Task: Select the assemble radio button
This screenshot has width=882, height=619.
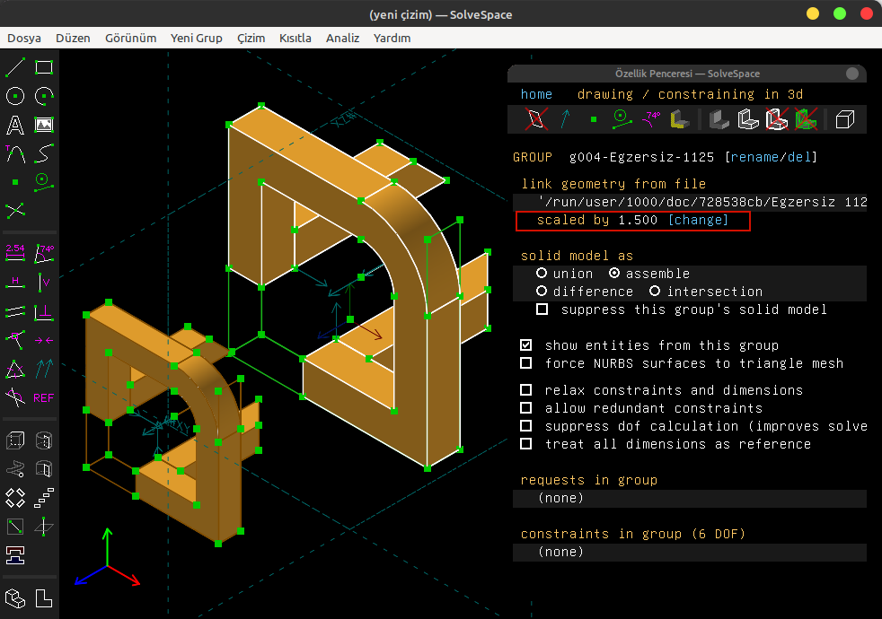Action: (x=614, y=273)
